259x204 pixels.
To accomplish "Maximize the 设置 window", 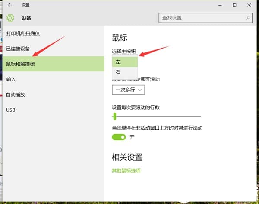I will click(234, 5).
